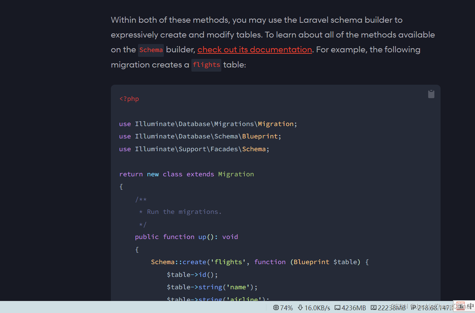Click the Schema::create('flights' line

coord(260,262)
